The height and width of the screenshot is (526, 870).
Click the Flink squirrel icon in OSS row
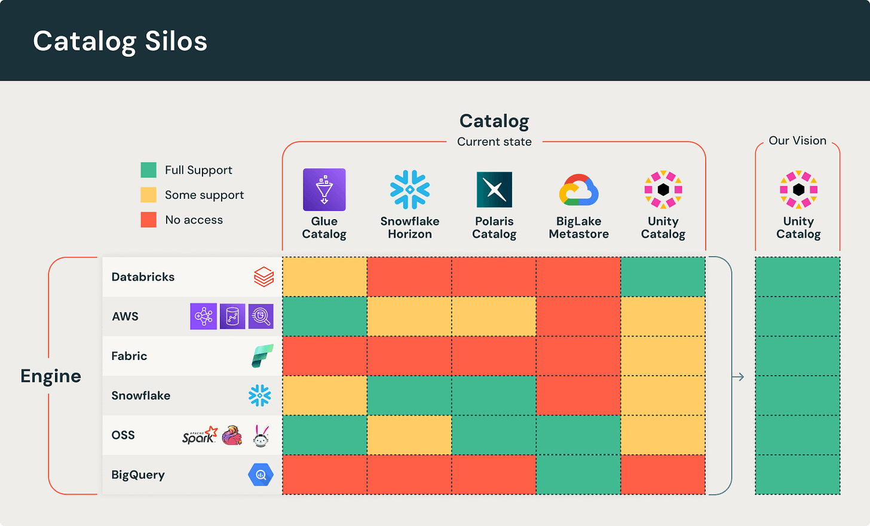232,436
